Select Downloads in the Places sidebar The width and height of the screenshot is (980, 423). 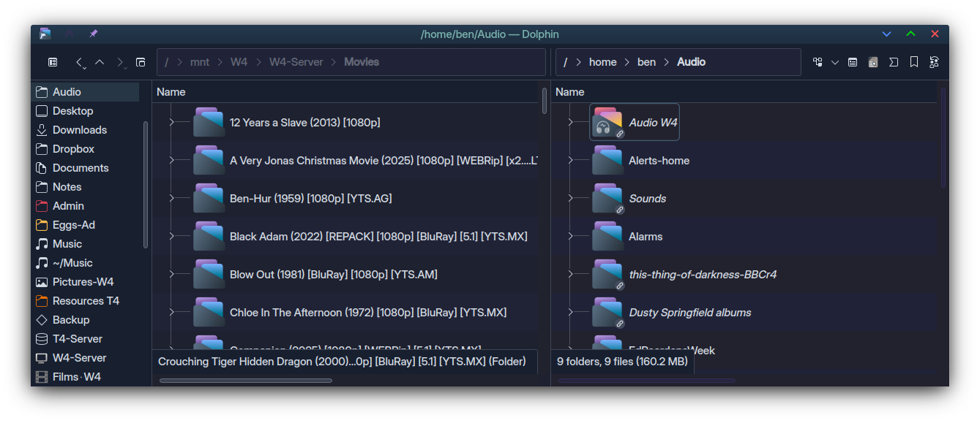pyautogui.click(x=80, y=130)
